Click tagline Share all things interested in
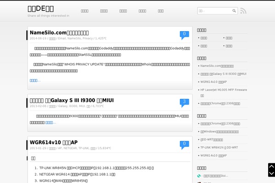This screenshot has width=275, height=183. pyautogui.click(x=49, y=16)
